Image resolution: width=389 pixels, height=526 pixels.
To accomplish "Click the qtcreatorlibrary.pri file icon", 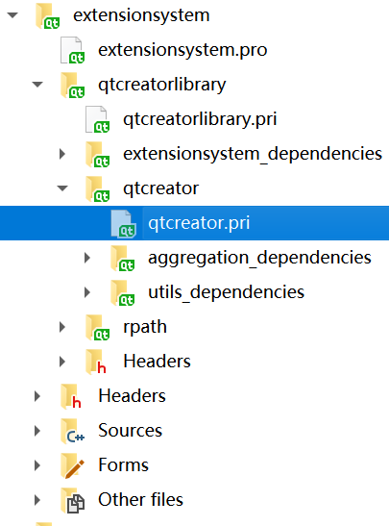I will point(97,119).
